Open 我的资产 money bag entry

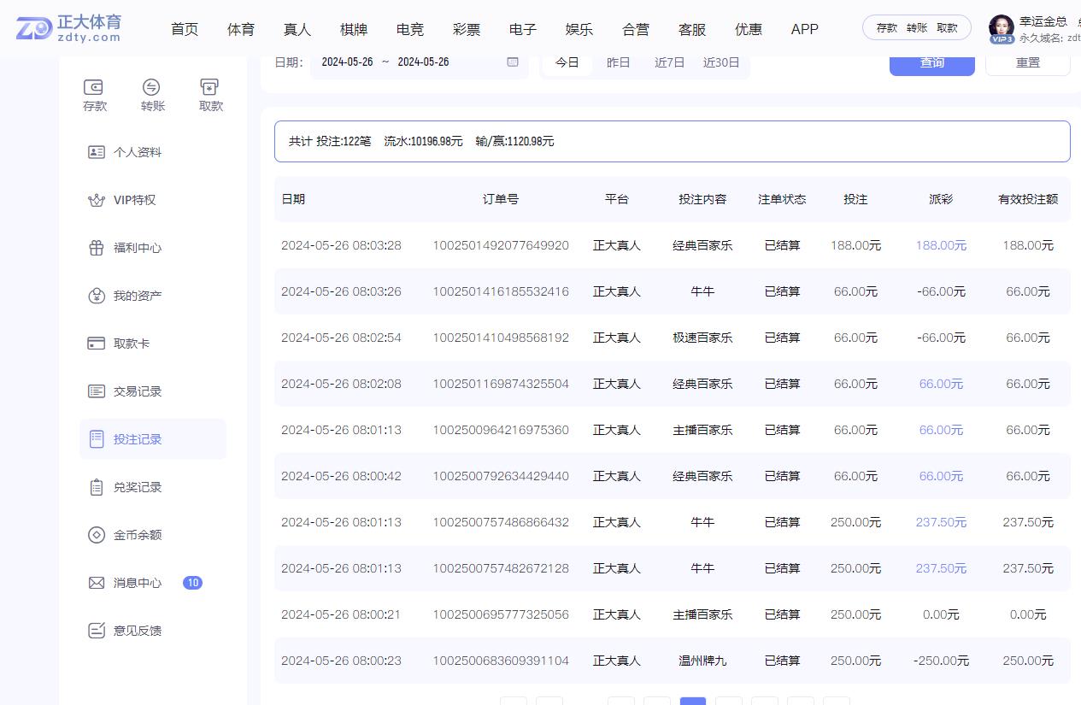pos(97,296)
